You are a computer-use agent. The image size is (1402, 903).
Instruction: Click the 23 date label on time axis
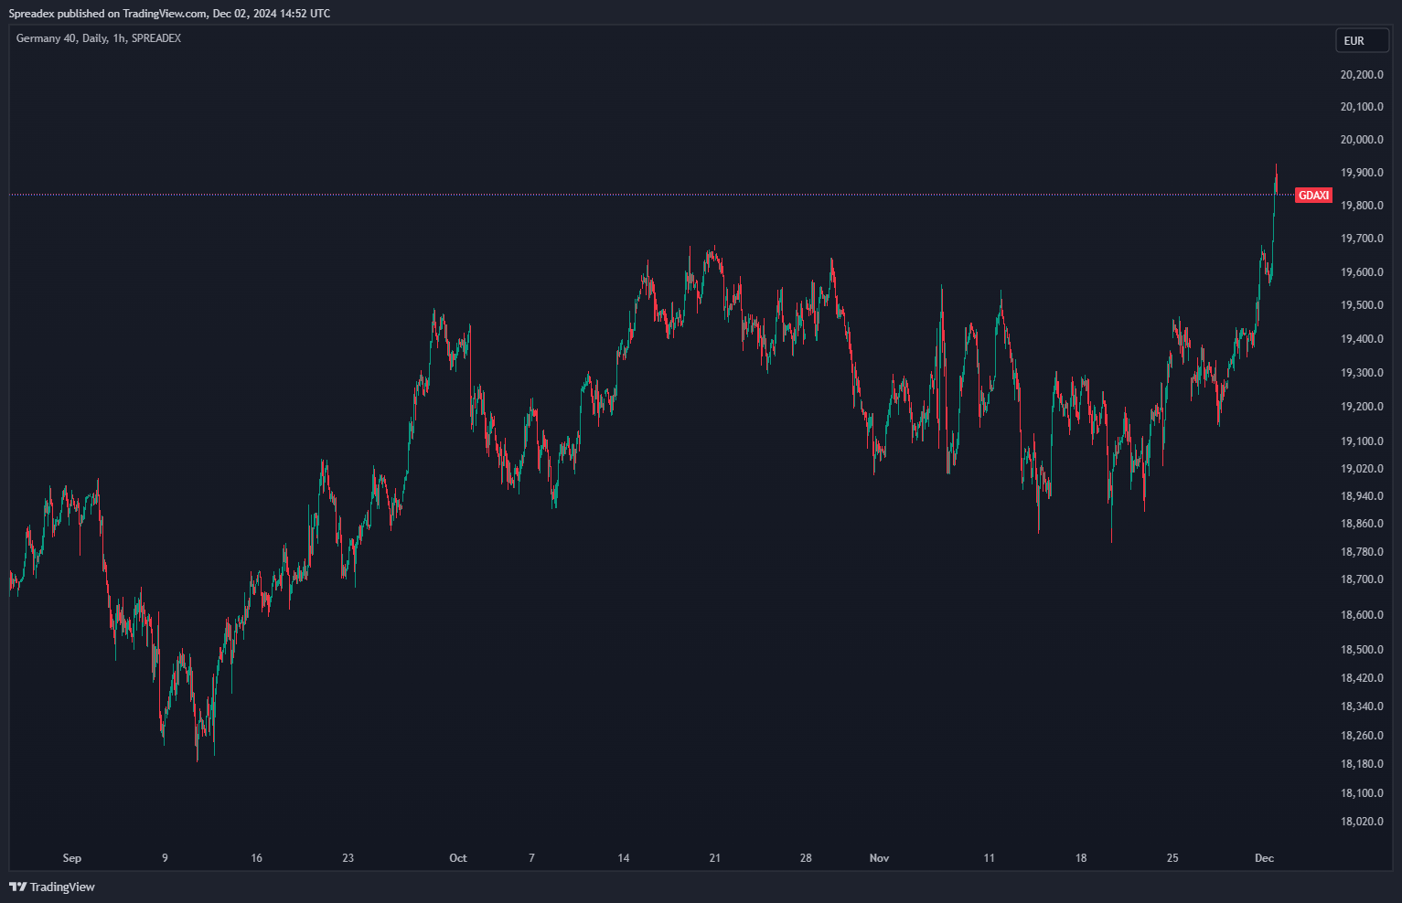point(348,858)
